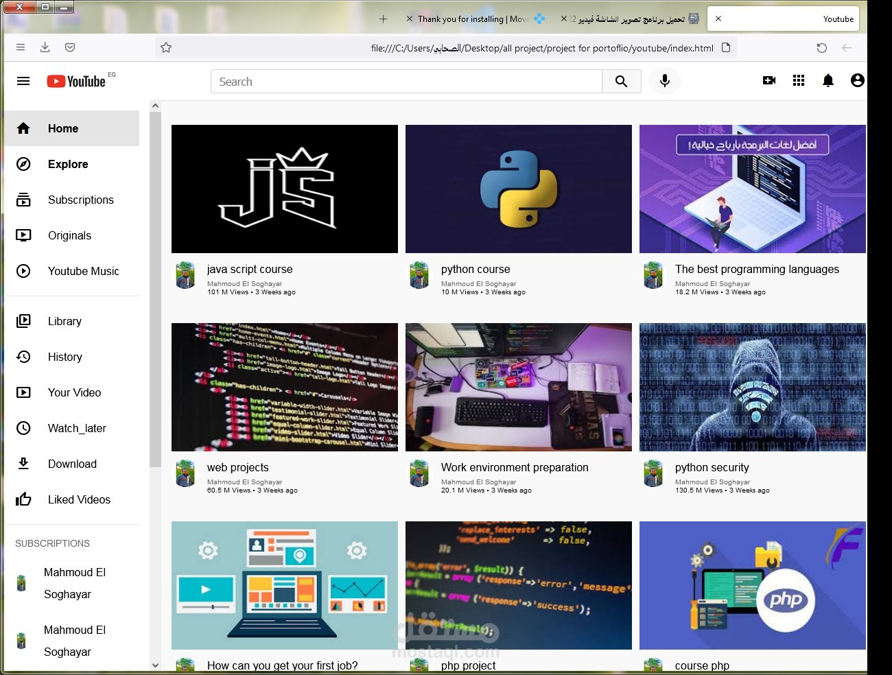Click the Your Video icon
892x675 pixels.
click(x=23, y=392)
